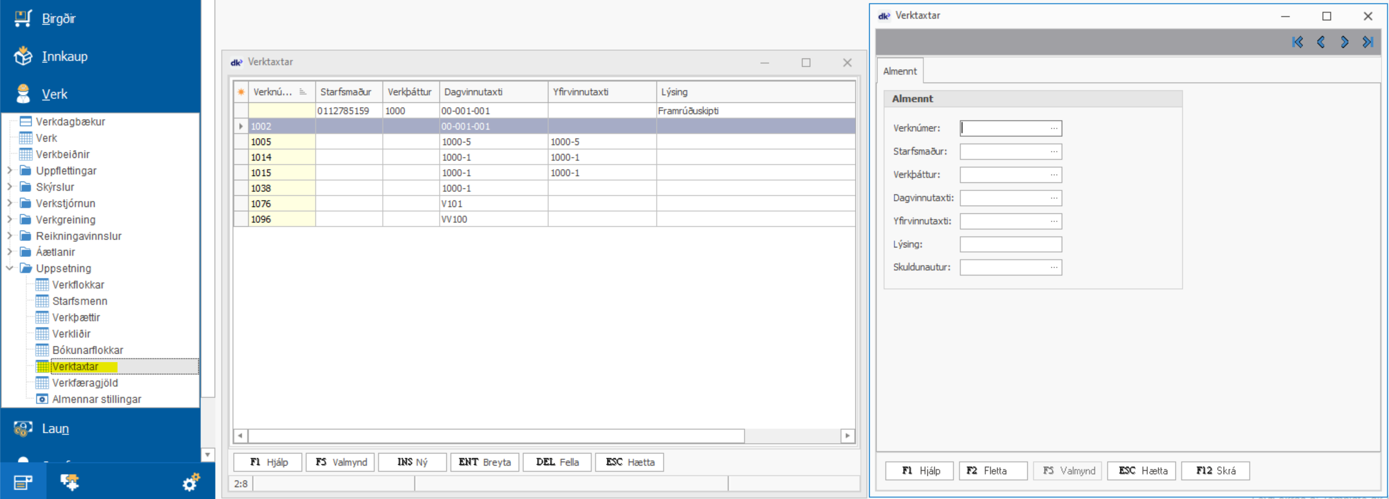
Task: Jump to last record arrow
Action: coord(1368,42)
